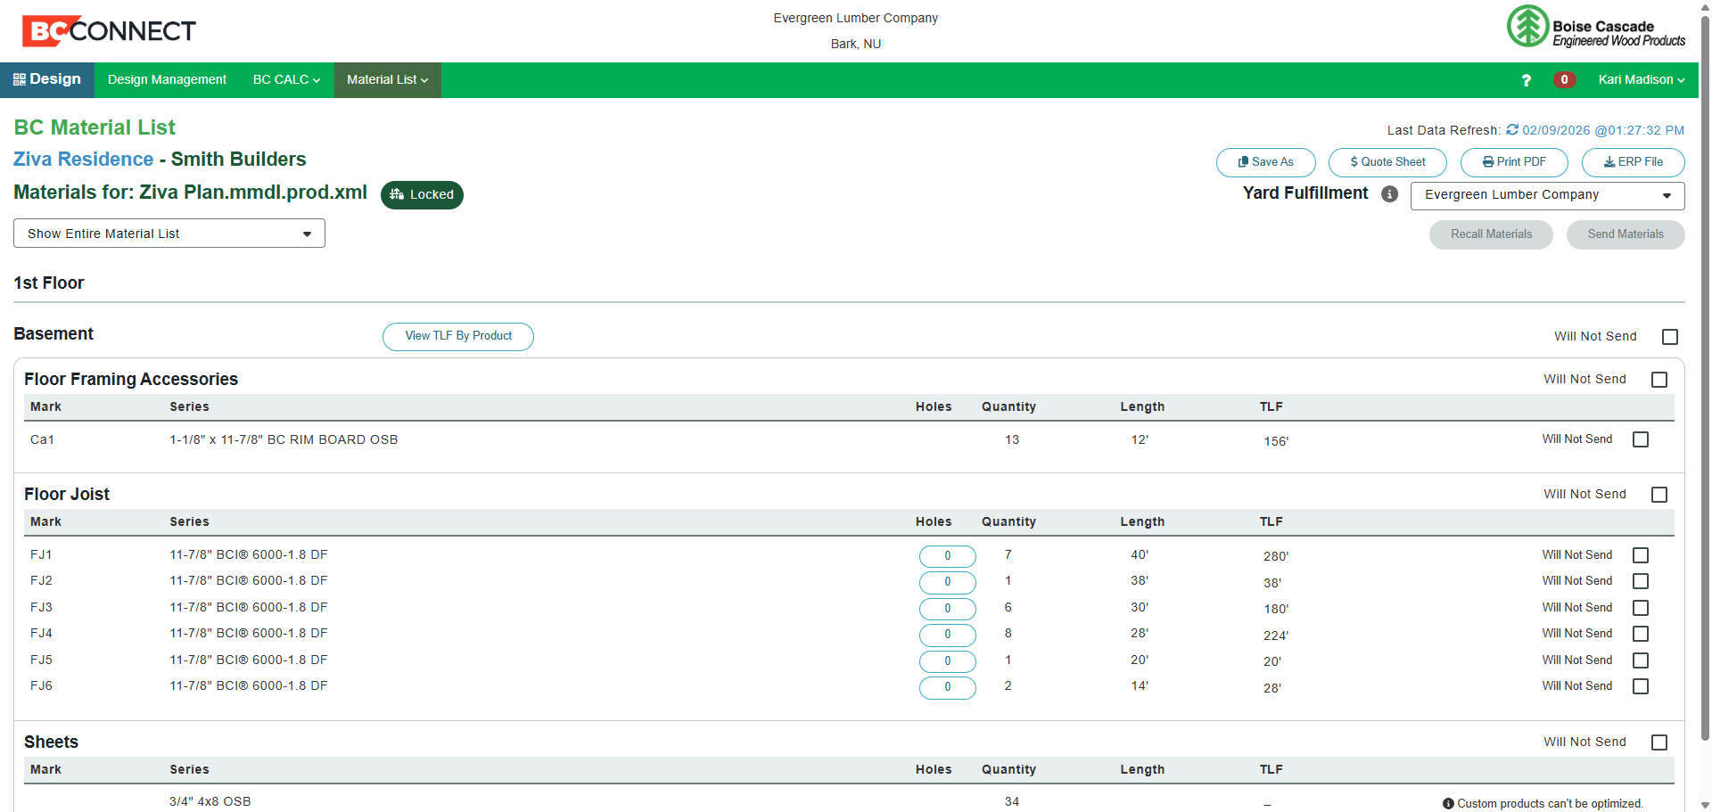Viewport: 1712px width, 812px height.
Task: Click Send Materials button
Action: pyautogui.click(x=1626, y=234)
